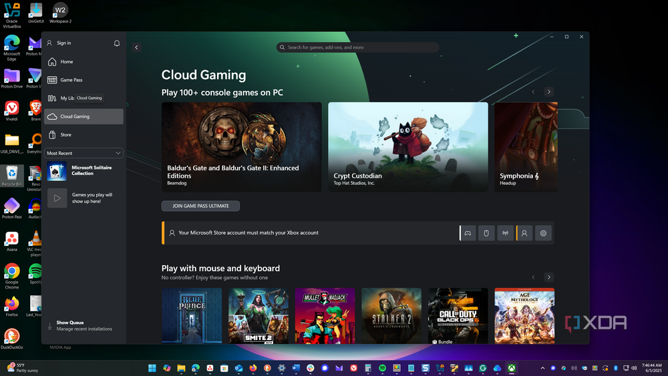668x376 pixels.
Task: Open Microsoft Solitaire Collection entry
Action: (83, 171)
